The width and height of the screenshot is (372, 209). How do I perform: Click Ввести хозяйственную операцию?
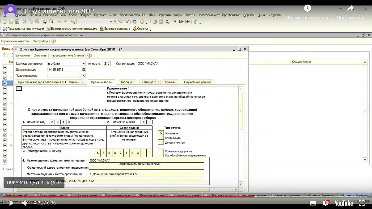[72, 29]
